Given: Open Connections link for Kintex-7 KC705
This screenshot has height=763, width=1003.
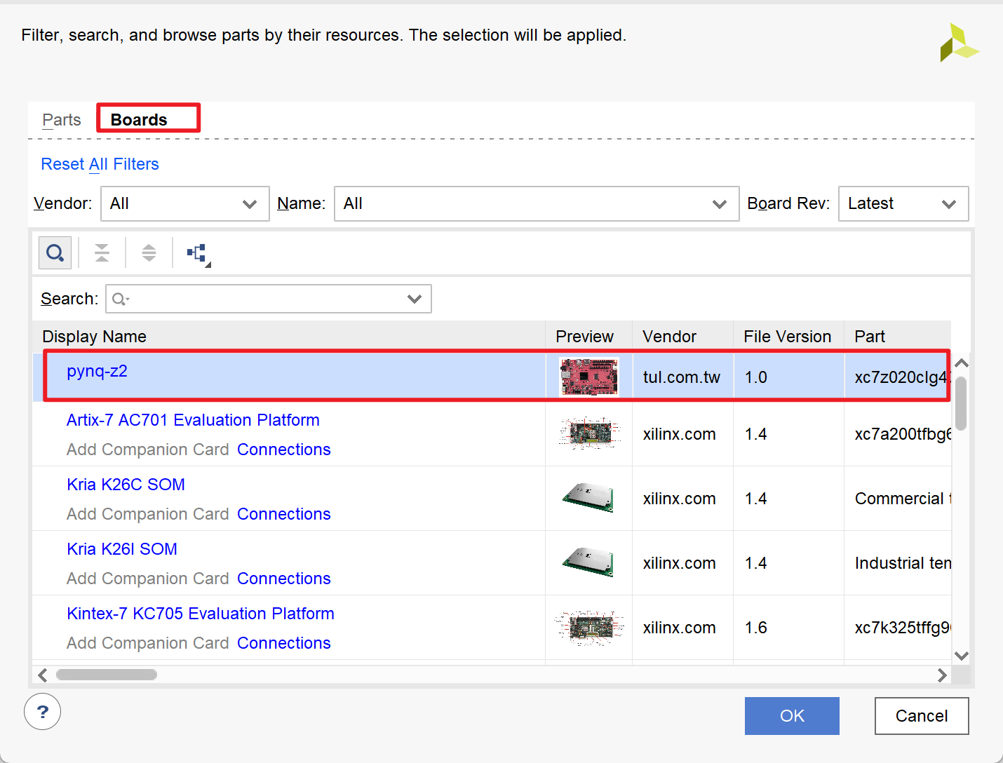Looking at the screenshot, I should pyautogui.click(x=284, y=643).
